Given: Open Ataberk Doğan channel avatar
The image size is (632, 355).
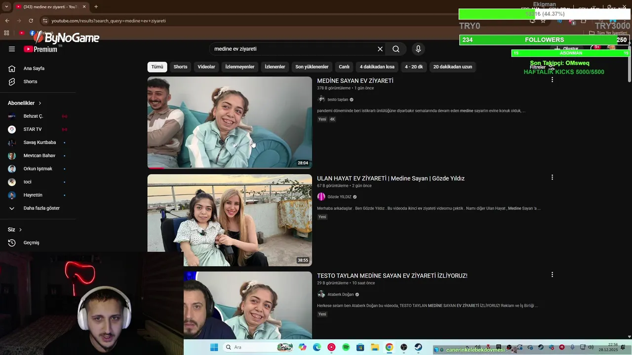Looking at the screenshot, I should pos(321,294).
